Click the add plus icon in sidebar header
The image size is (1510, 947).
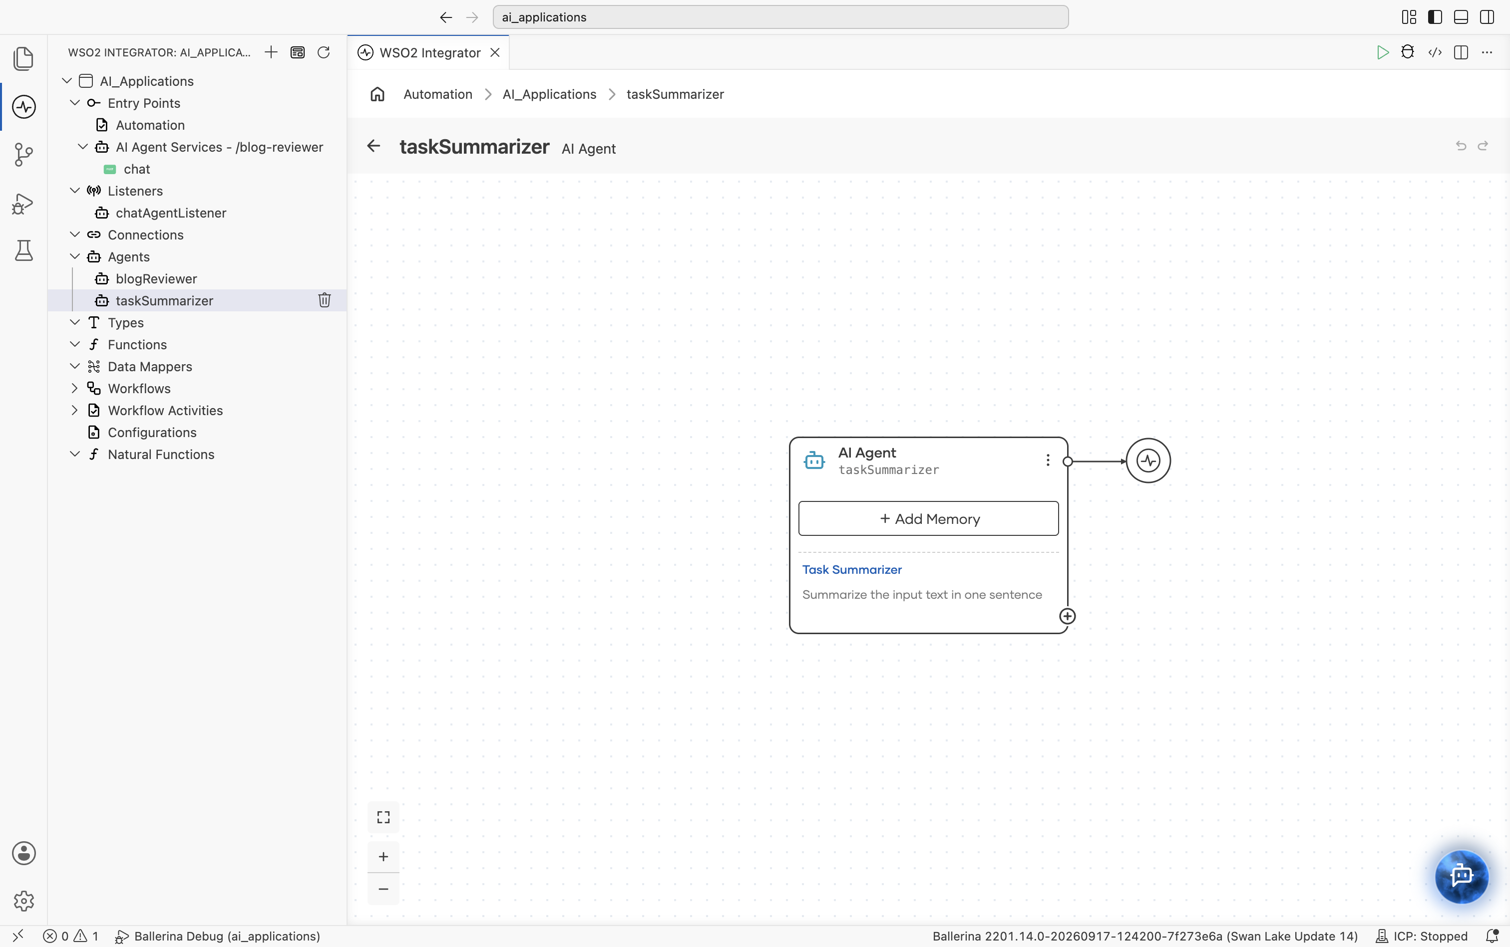[x=271, y=52]
